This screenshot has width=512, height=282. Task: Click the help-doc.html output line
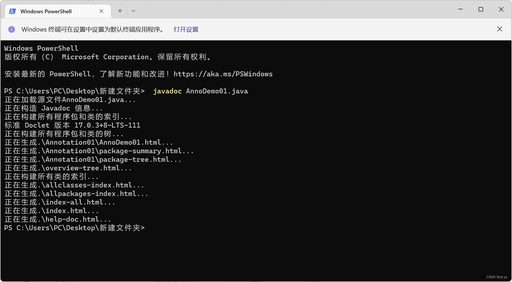(58, 219)
